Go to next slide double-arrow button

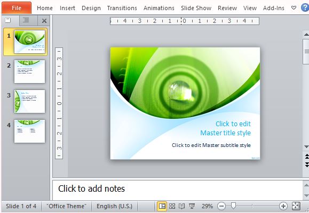pyautogui.click(x=307, y=165)
